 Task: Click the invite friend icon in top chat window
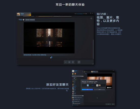(91, 18)
